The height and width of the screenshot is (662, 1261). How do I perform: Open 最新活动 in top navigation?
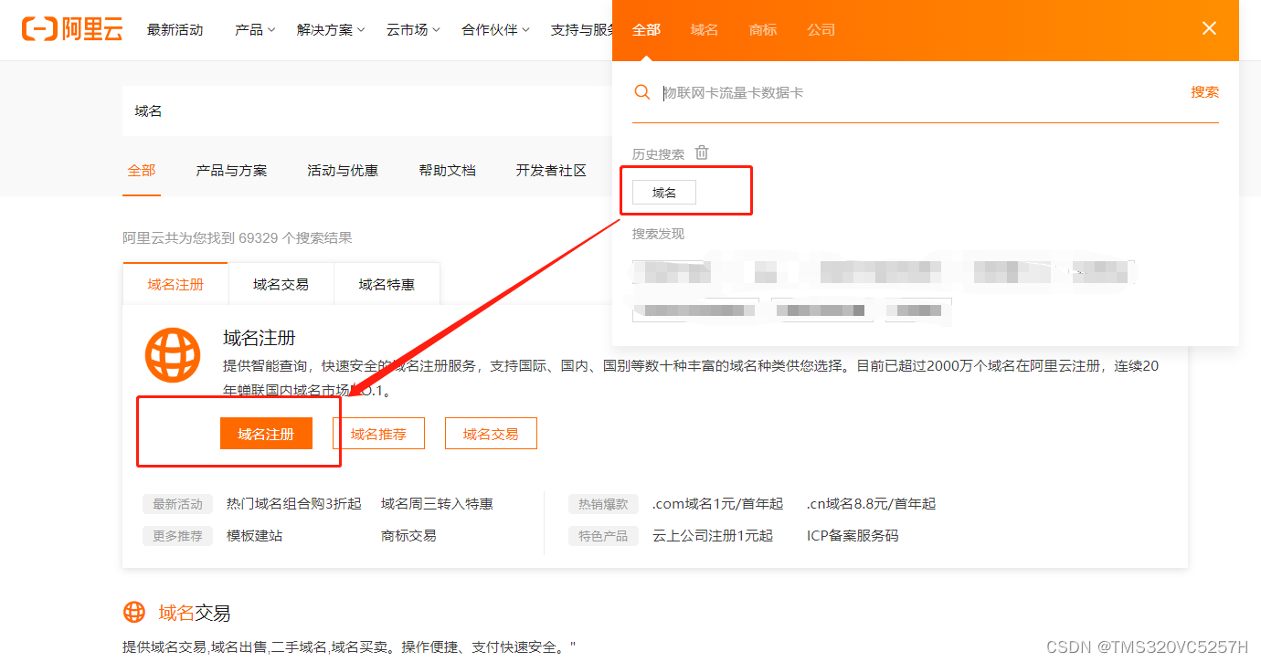click(x=175, y=30)
